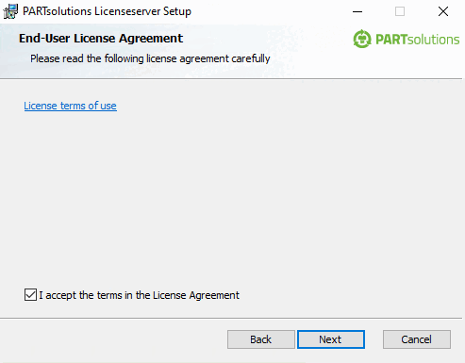Screen dimensions: 465x363
Task: Click the PARTsolutions Licenseserver Setup title text
Action: pyautogui.click(x=107, y=11)
